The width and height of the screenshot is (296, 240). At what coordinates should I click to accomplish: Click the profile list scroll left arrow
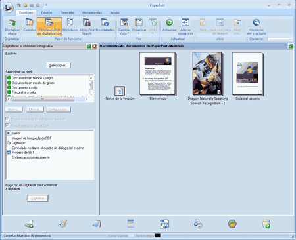9,99
